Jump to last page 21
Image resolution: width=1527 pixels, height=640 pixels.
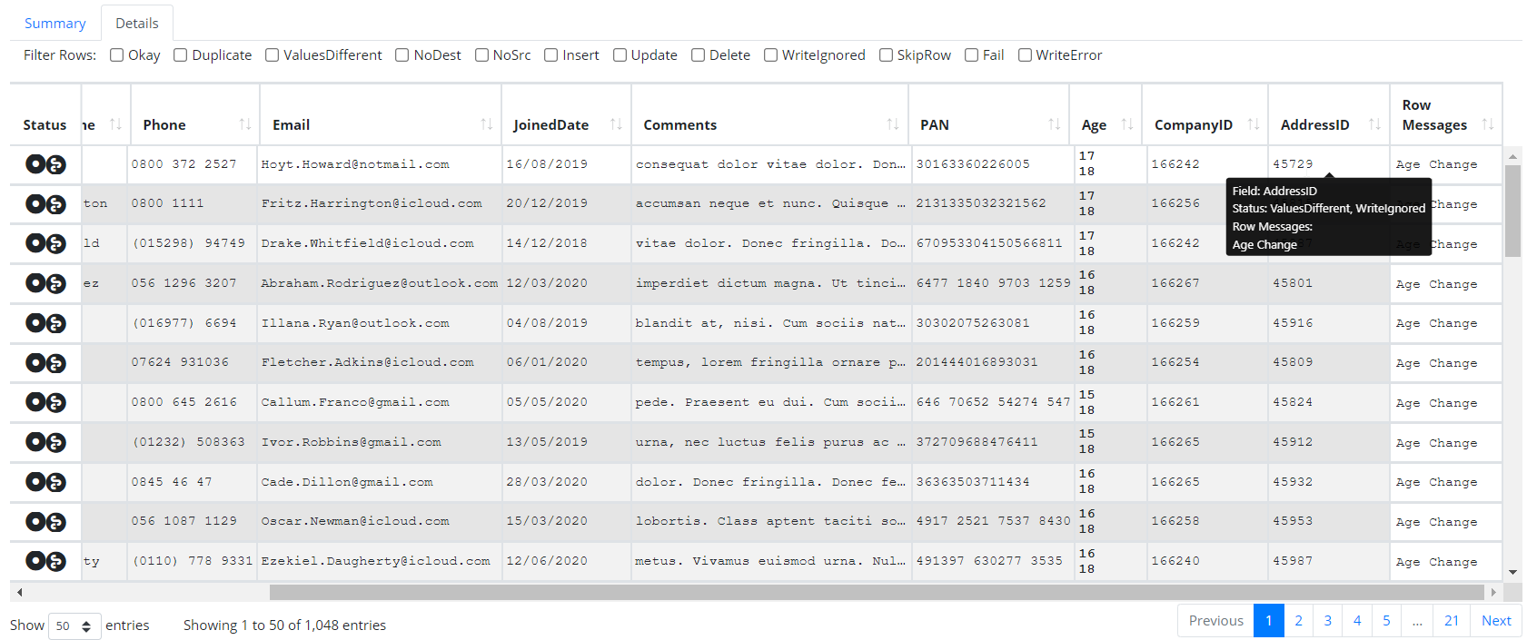coord(1452,621)
